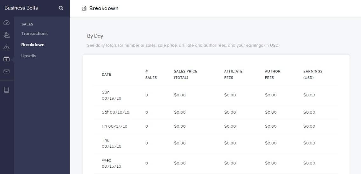Viewport: 361px width, 174px height.
Task: Open the dashboard gauge icon
Action: (6, 23)
